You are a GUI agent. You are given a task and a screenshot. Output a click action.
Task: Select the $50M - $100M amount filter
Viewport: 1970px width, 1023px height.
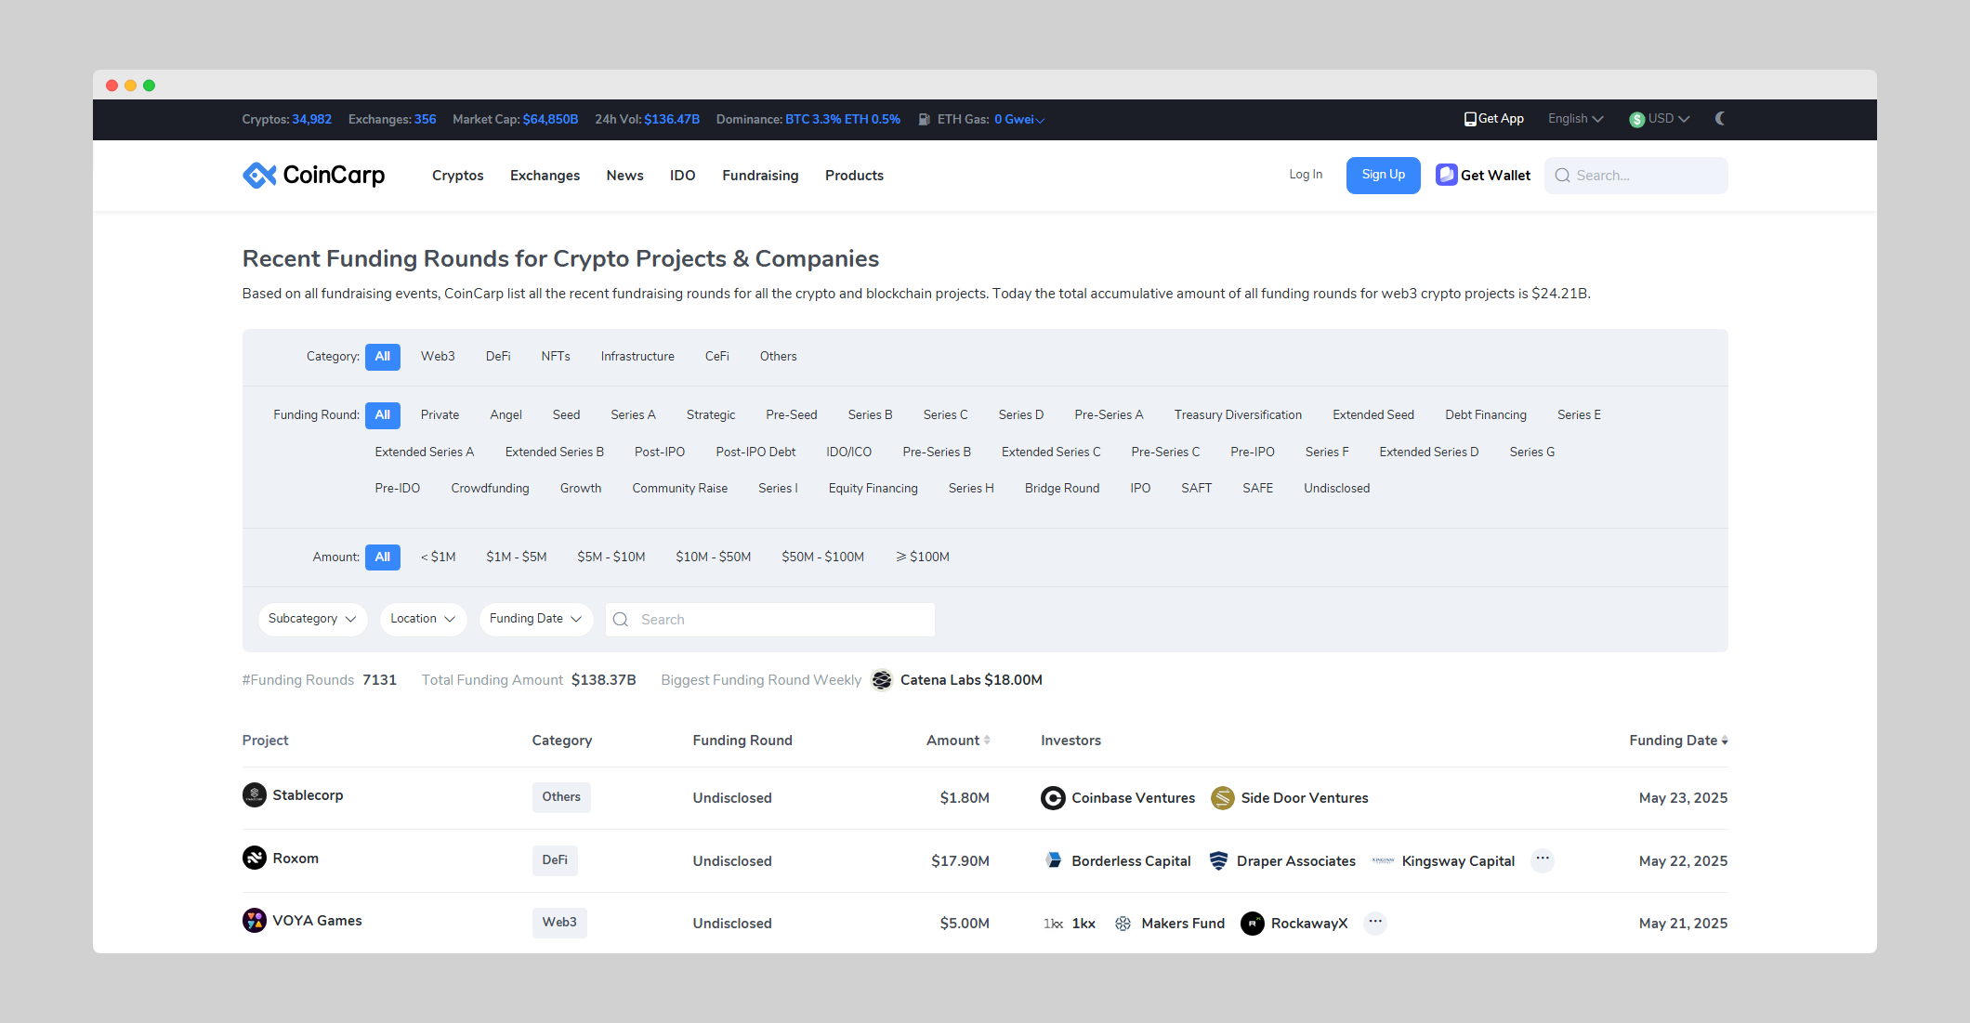coord(822,557)
